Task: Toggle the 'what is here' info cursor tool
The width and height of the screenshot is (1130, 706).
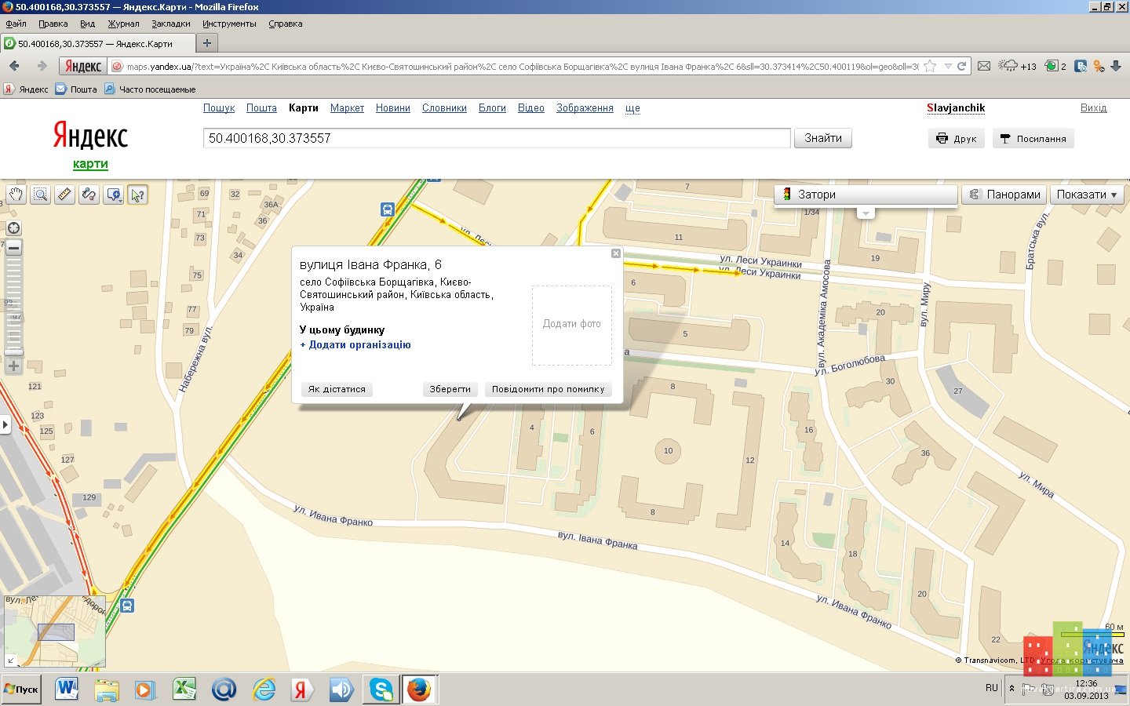Action: click(137, 195)
